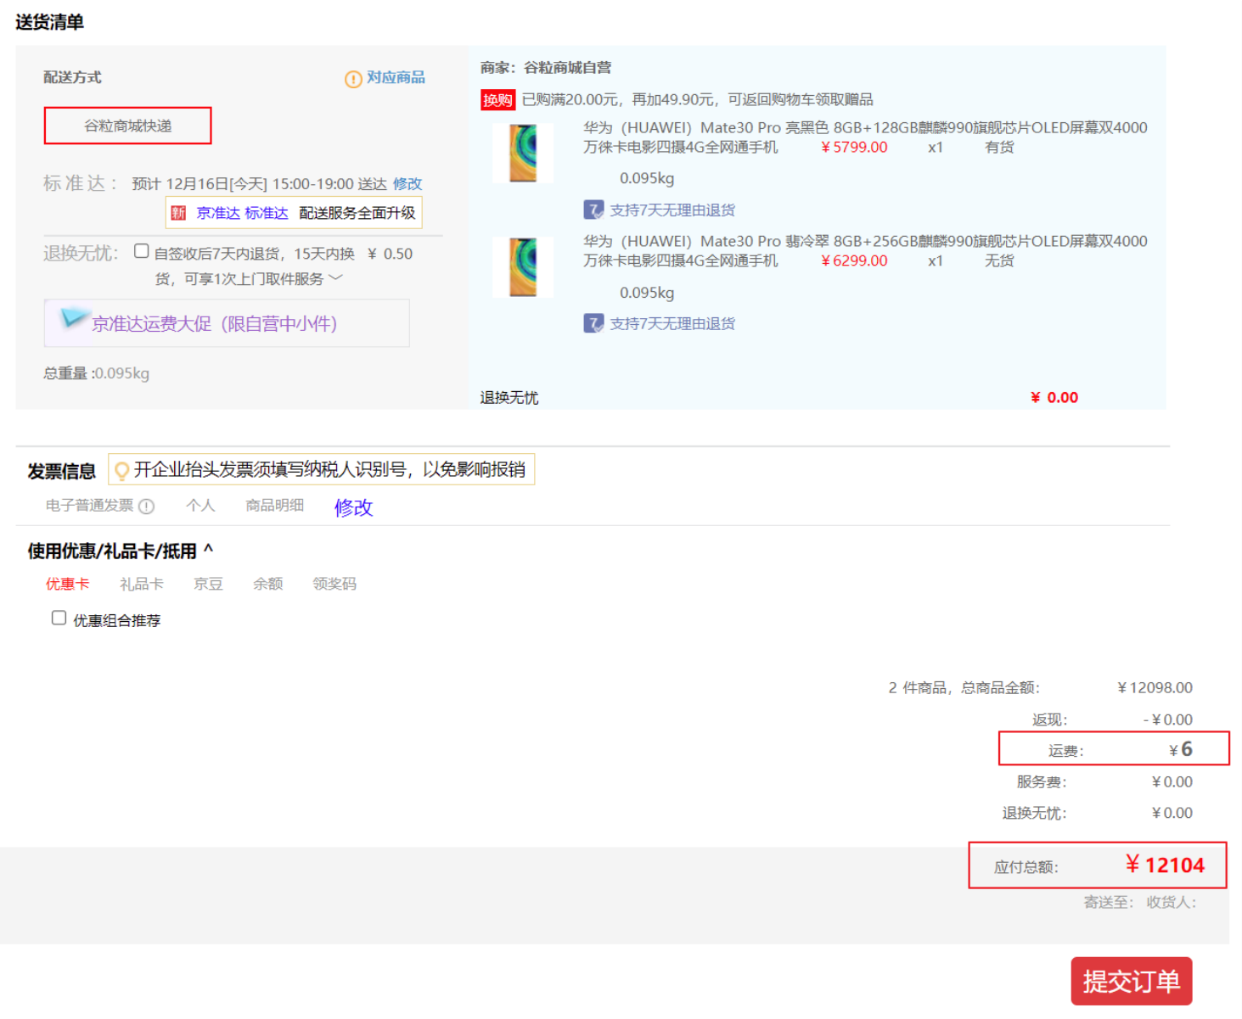Check the 退换无忧 return service checkbox

point(142,251)
